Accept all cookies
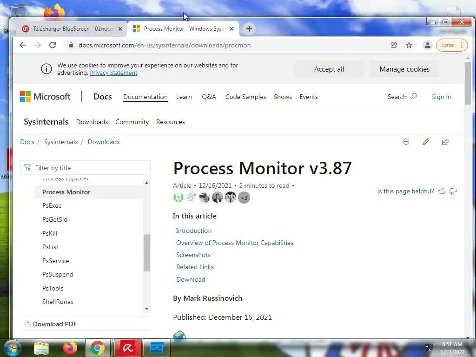 [x=329, y=69]
